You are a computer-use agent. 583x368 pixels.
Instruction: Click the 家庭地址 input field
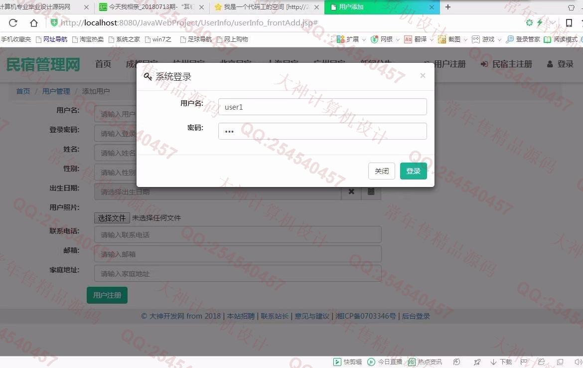[238, 273]
